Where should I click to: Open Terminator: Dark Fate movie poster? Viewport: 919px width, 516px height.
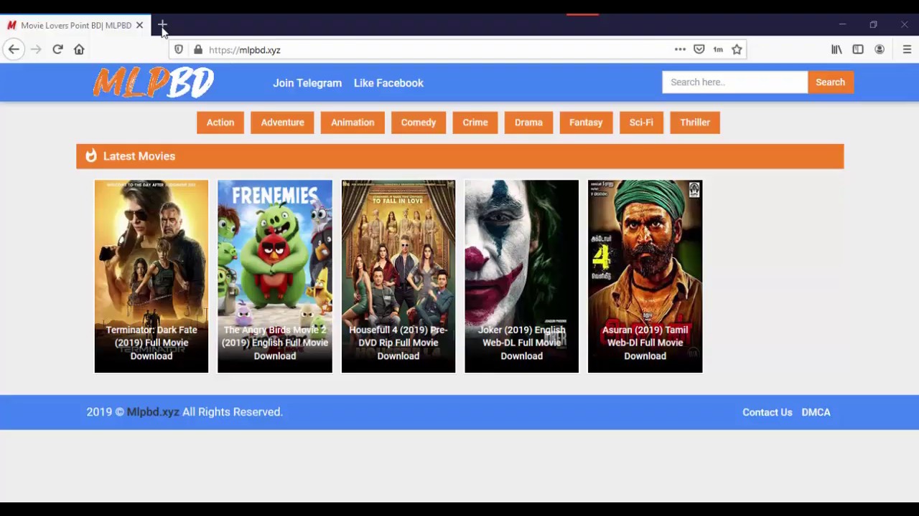151,276
